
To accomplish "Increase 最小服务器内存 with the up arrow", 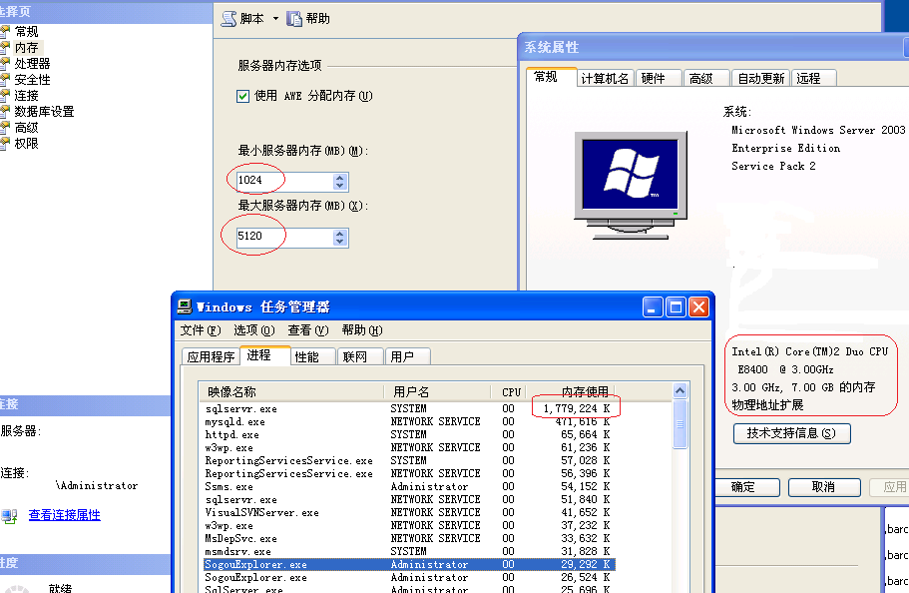I will coord(340,177).
